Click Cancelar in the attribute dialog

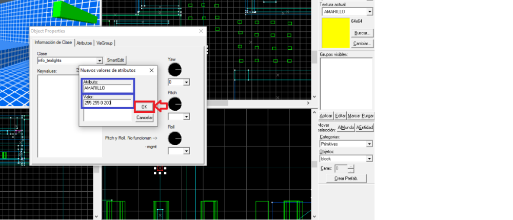point(144,117)
